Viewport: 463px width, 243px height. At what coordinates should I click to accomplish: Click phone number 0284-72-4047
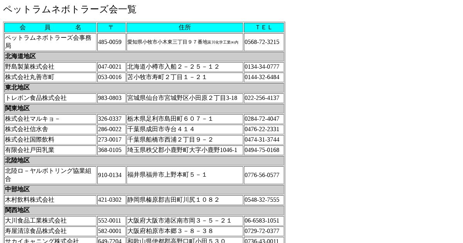pos(262,119)
